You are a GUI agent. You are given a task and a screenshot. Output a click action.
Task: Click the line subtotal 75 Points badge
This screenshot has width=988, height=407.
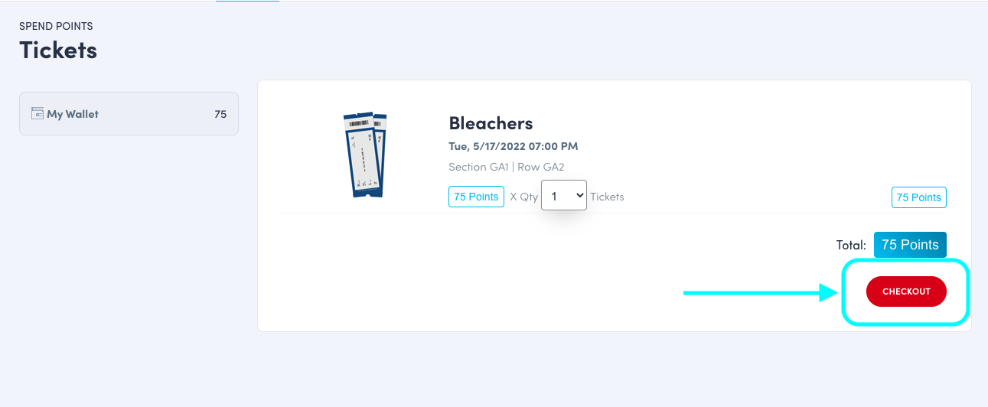tap(918, 197)
